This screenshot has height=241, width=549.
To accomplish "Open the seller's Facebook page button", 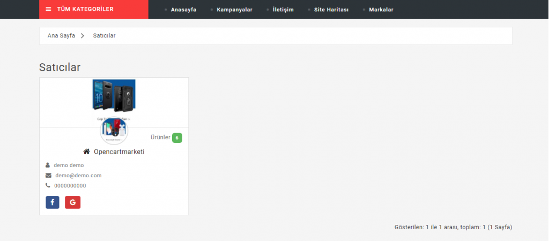I will pyautogui.click(x=53, y=202).
